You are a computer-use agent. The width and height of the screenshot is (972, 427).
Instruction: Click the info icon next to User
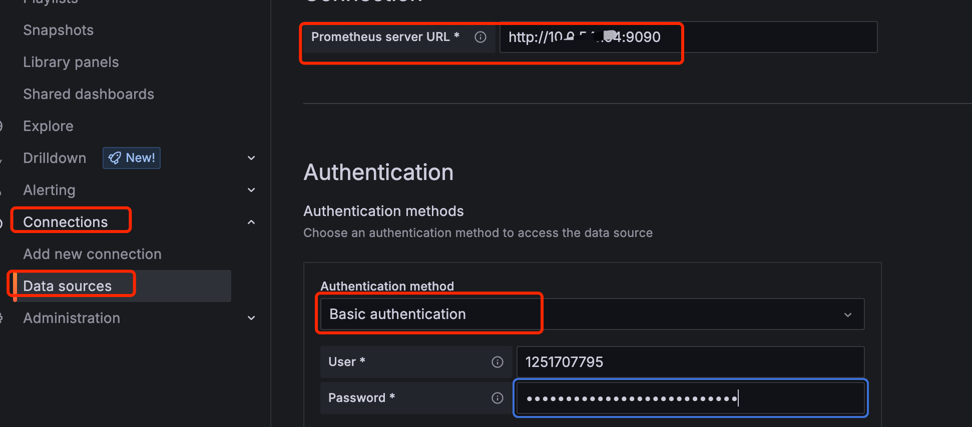497,362
